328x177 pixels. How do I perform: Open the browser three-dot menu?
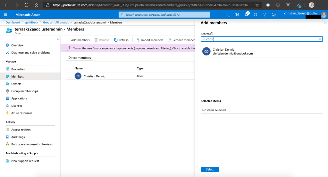[x=322, y=5]
